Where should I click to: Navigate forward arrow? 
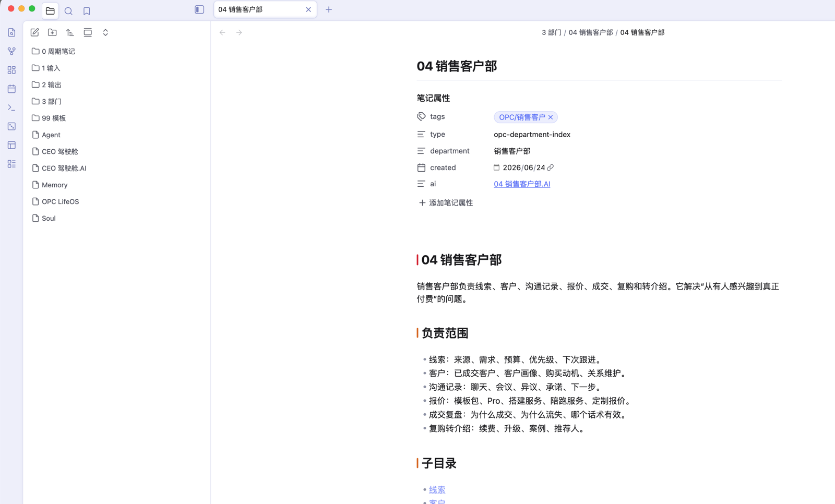click(239, 32)
